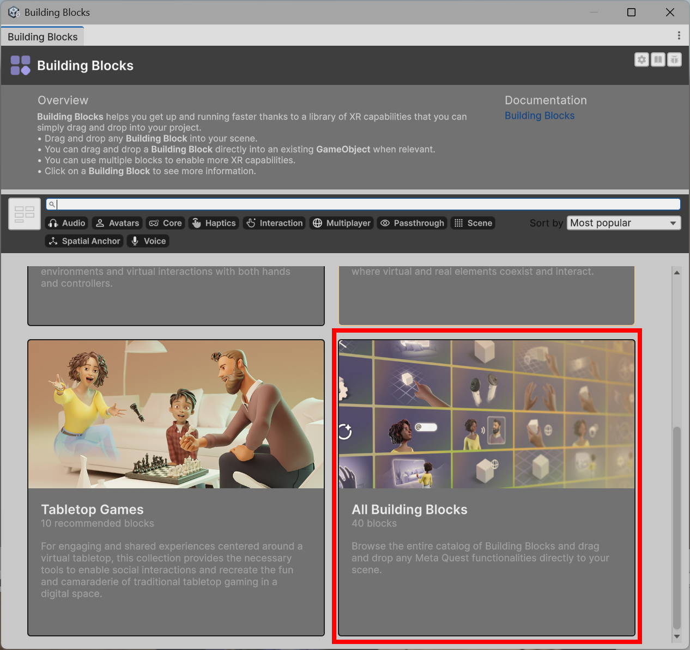Open the Building Blocks documentation link

[x=540, y=115]
